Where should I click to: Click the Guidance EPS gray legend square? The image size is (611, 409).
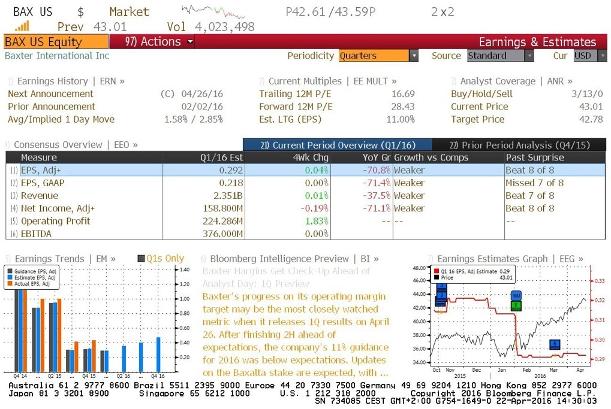[10, 272]
